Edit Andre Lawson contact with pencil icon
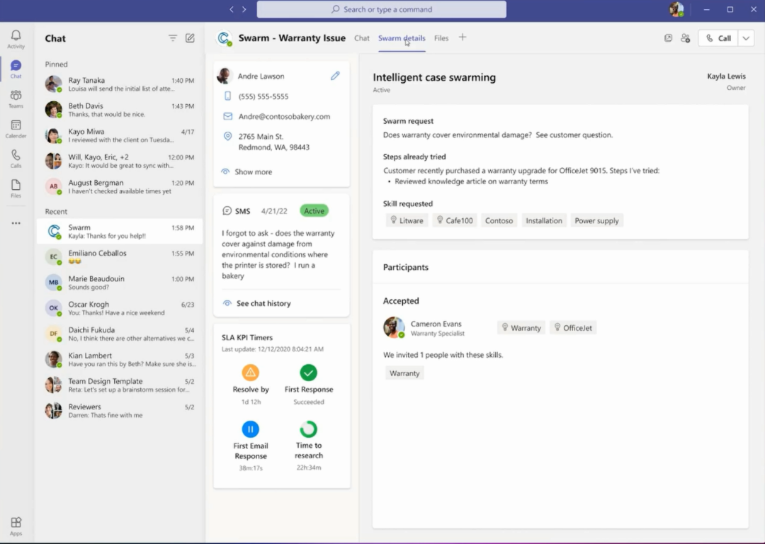Image resolution: width=765 pixels, height=544 pixels. [335, 76]
